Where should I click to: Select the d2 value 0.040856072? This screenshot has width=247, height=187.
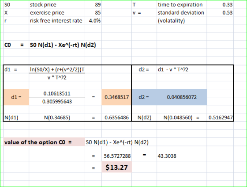(x=182, y=97)
